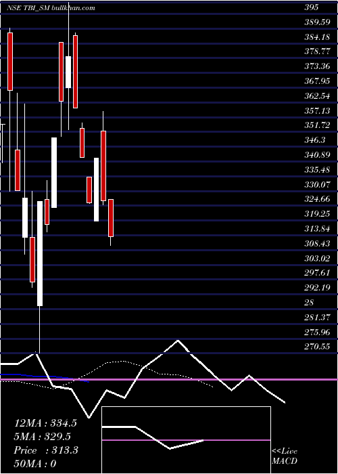Screen dimensions: 338x474
Task: Select the 351.72 price level
Action: pyautogui.click(x=317, y=125)
